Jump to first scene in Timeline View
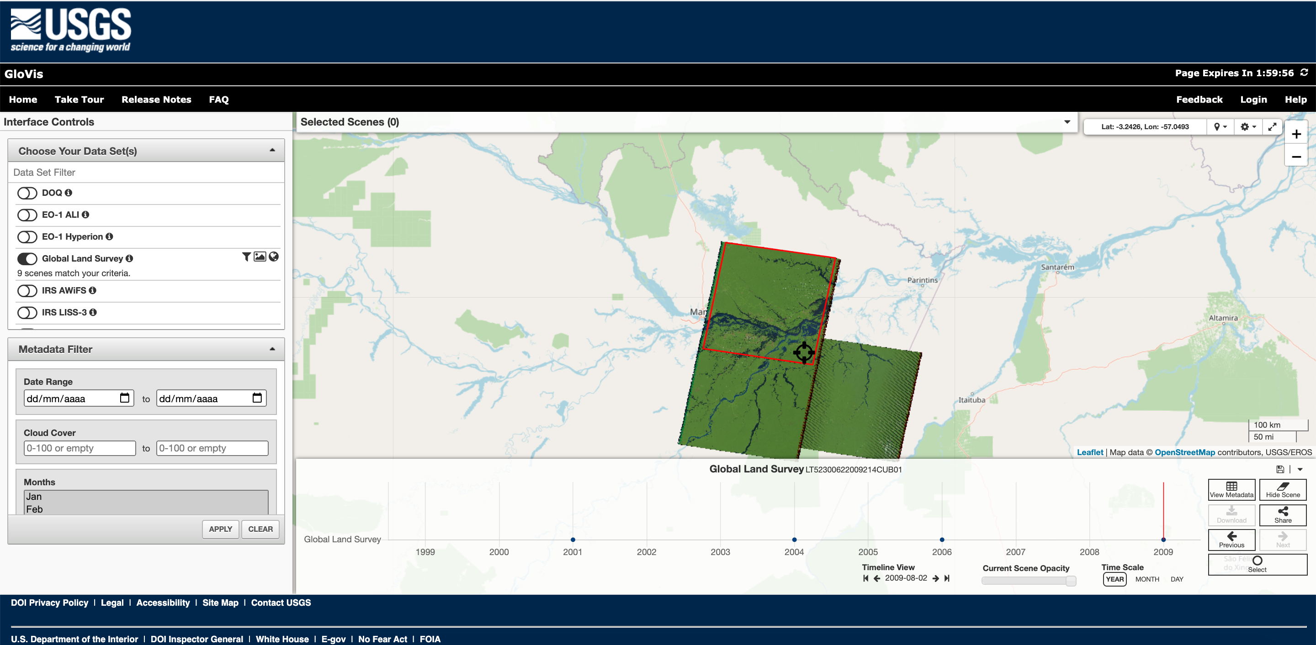Screen dimensions: 1316x645 [865, 578]
